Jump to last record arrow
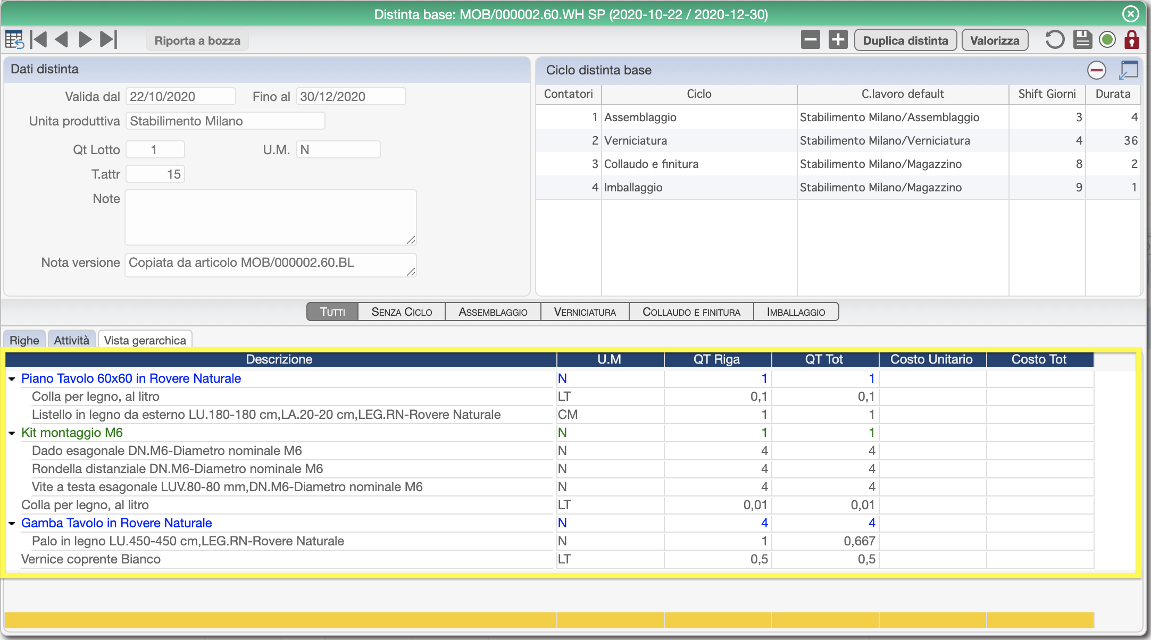Screen dimensions: 1151x640 [x=109, y=40]
